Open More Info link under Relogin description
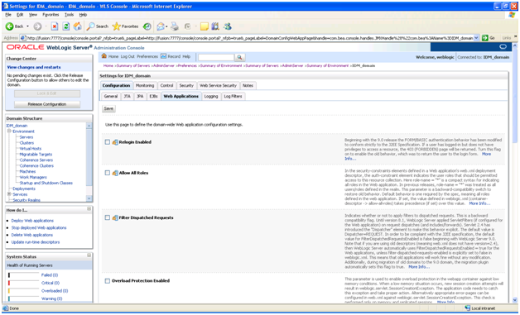520x315 pixels. [x=486, y=154]
